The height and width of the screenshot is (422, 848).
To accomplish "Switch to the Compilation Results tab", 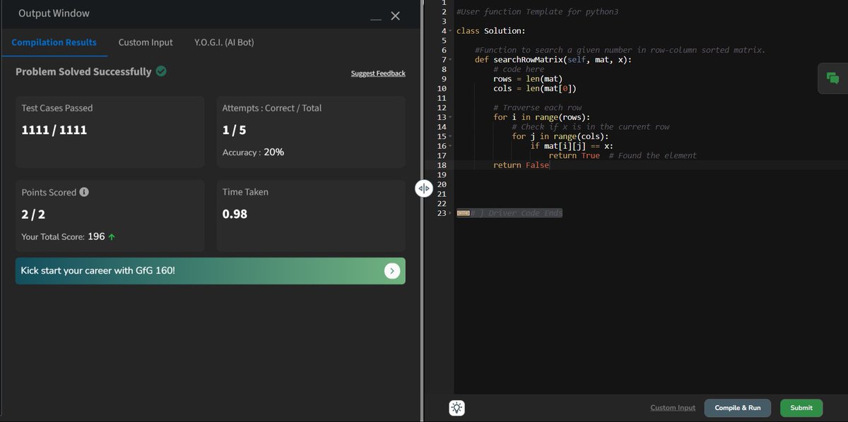I will 54,42.
